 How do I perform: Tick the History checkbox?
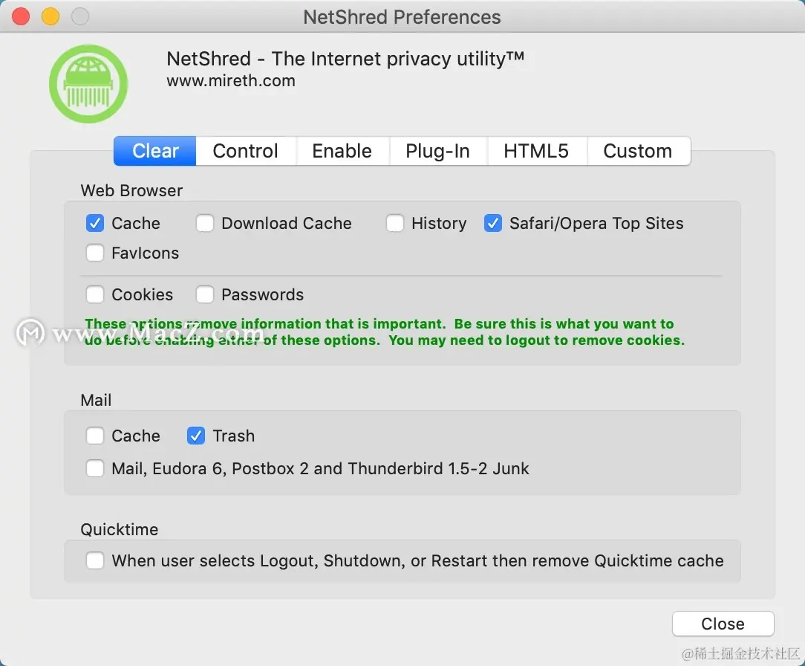coord(395,223)
